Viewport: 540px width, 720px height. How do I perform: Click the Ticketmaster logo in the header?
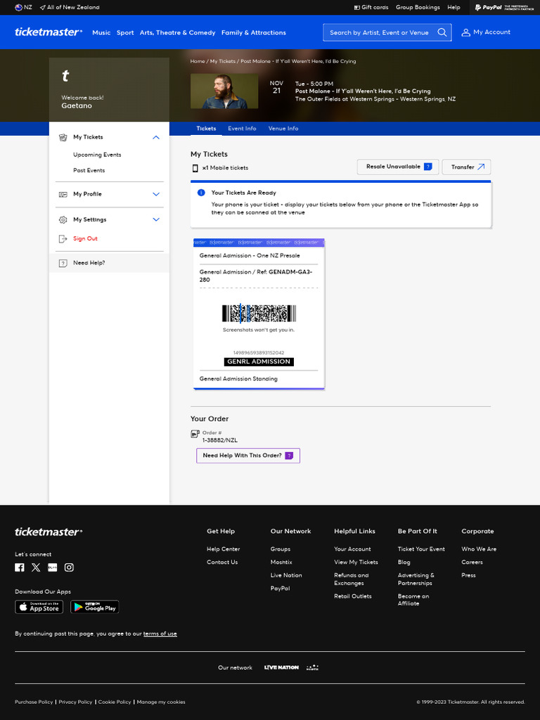pyautogui.click(x=49, y=32)
